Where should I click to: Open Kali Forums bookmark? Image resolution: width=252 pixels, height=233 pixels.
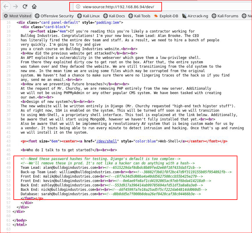click(x=225, y=16)
